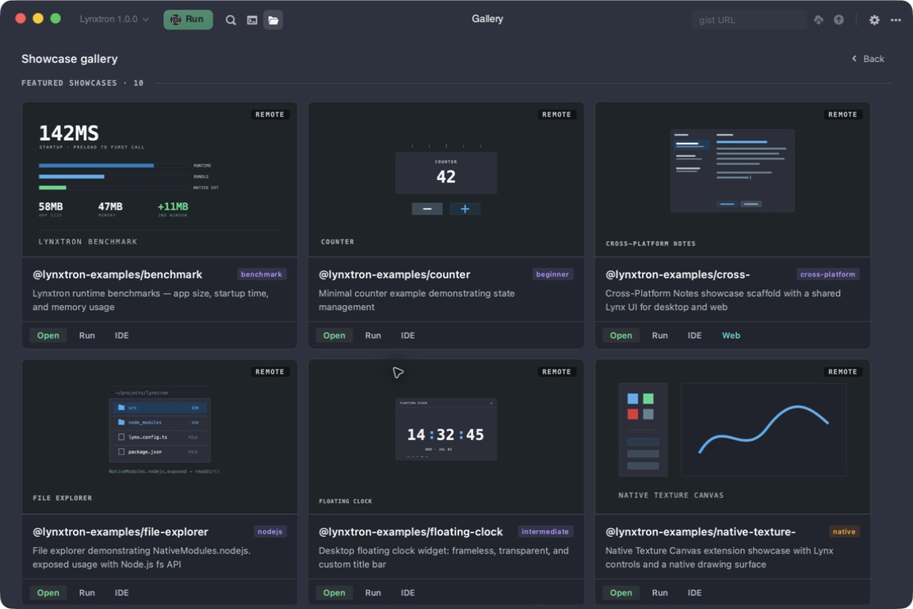This screenshot has height=609, width=913.
Task: Open the terminal console icon in toolbar
Action: 252,20
